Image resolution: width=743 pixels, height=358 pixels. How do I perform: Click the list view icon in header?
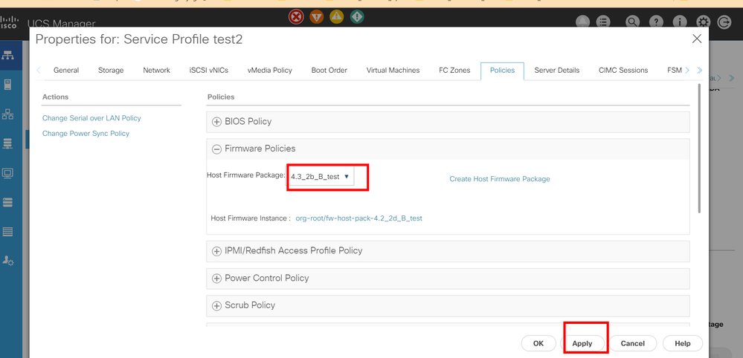[602, 22]
